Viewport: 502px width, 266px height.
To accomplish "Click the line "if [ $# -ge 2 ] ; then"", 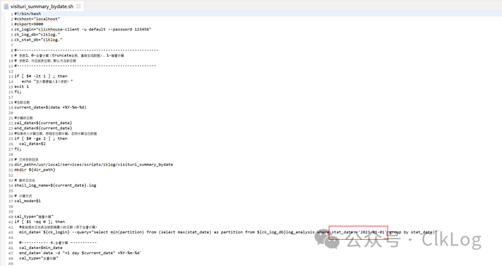I will (x=41, y=139).
